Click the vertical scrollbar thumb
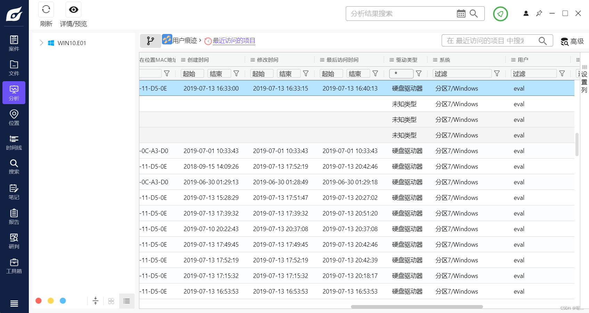Screen dimensions: 589x313 (x=577, y=144)
